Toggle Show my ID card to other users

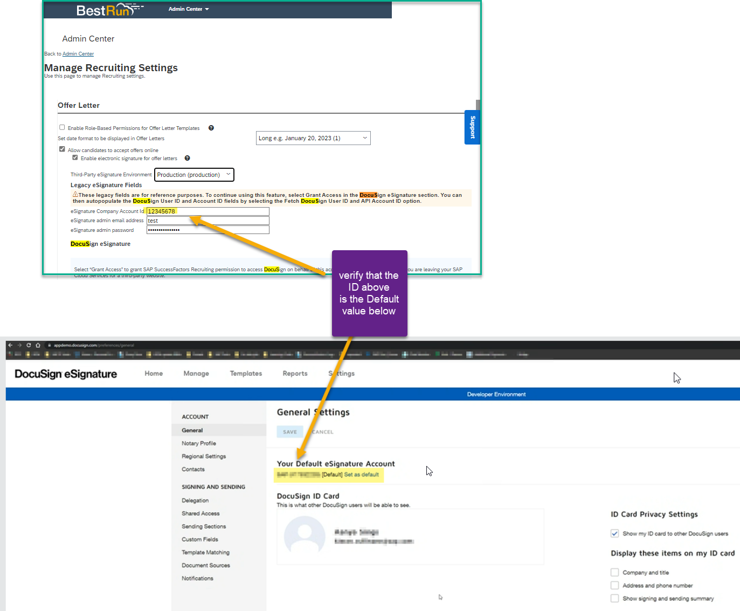[614, 533]
